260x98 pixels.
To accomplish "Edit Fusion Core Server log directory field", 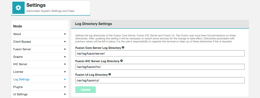I will pos(160,53).
